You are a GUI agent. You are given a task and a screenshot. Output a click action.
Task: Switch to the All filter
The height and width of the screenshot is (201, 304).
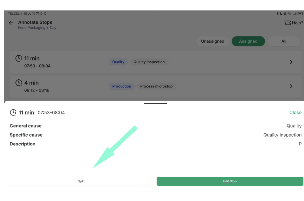284,41
